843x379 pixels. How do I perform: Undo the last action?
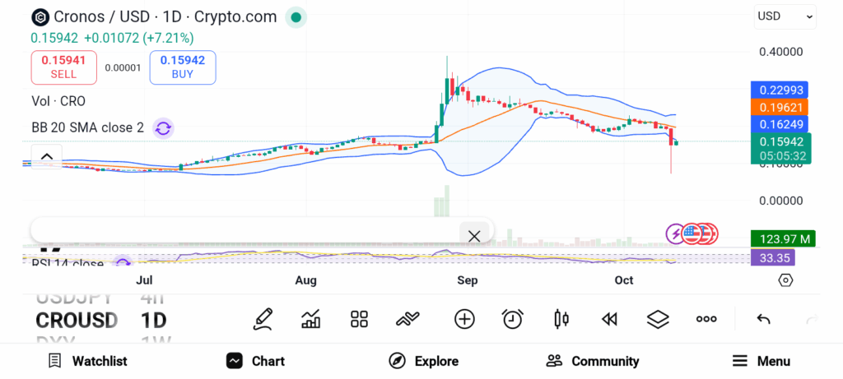pos(763,319)
